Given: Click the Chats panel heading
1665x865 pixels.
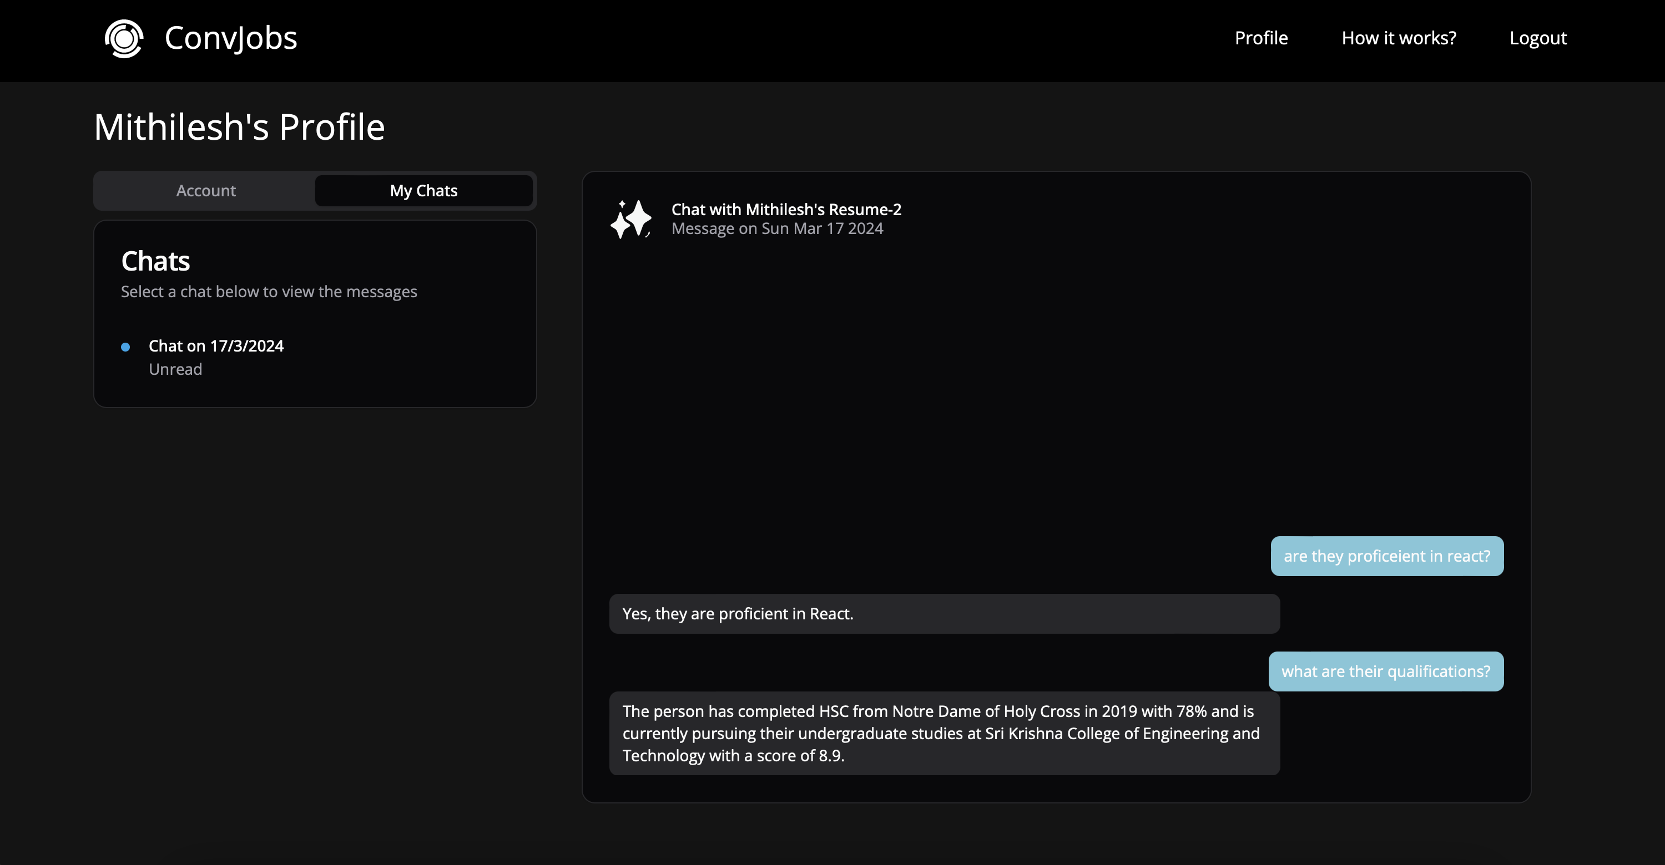Looking at the screenshot, I should point(155,261).
